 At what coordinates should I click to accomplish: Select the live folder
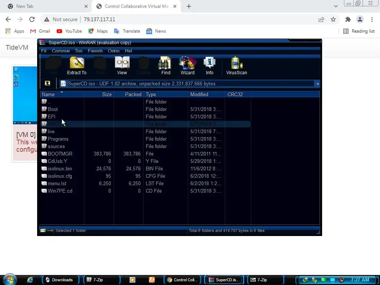point(145,132)
